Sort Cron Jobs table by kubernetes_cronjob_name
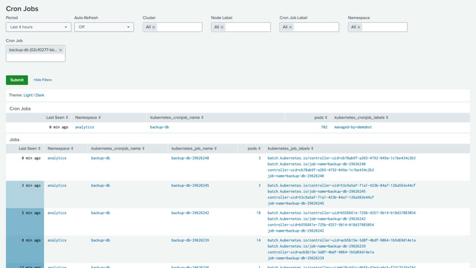 (177, 117)
